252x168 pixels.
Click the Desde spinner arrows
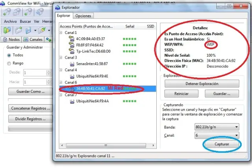[49, 73]
